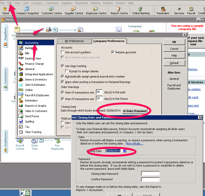Select Tax preferences category

click(36, 127)
